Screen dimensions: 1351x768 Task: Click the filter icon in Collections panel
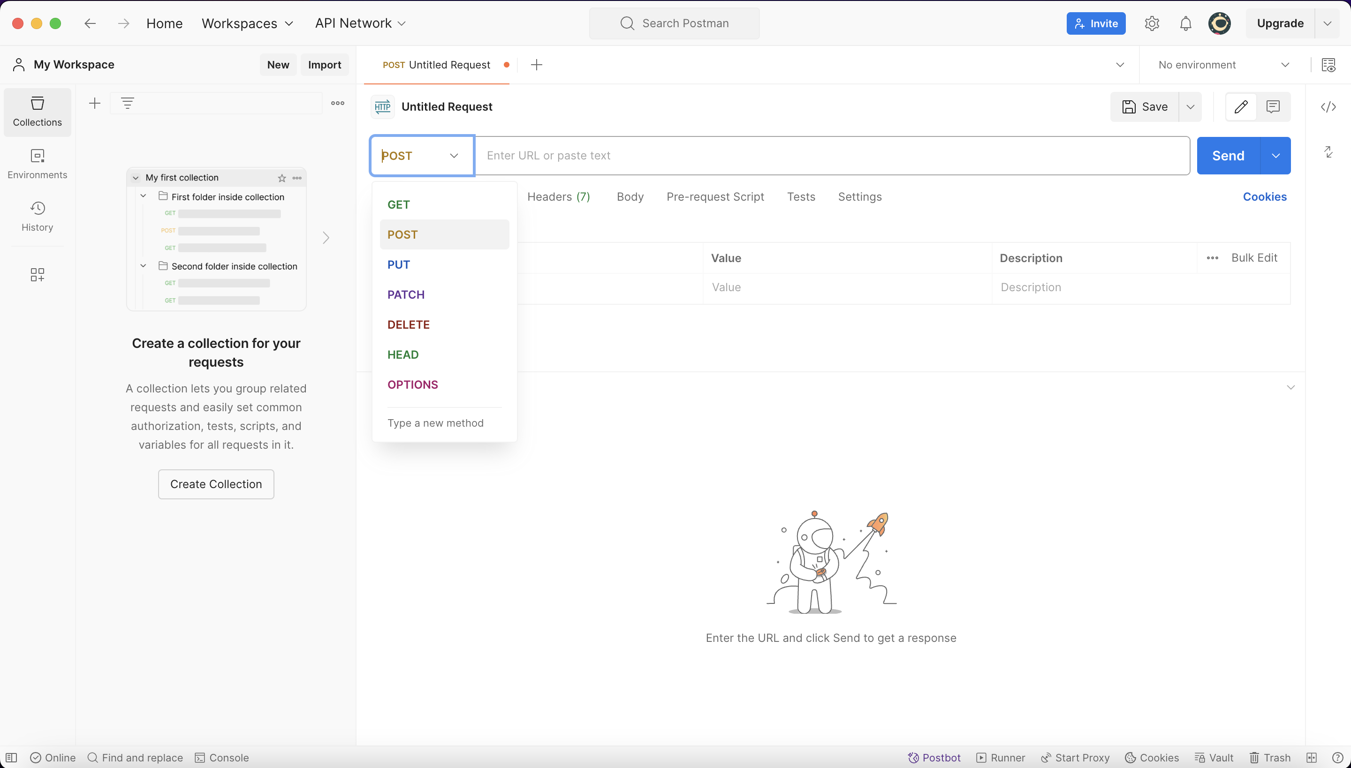click(x=127, y=103)
